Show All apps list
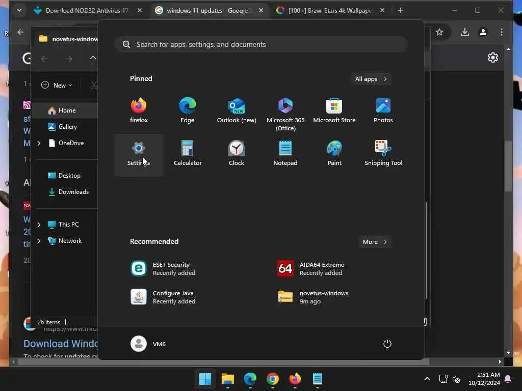The height and width of the screenshot is (391, 522). click(371, 79)
